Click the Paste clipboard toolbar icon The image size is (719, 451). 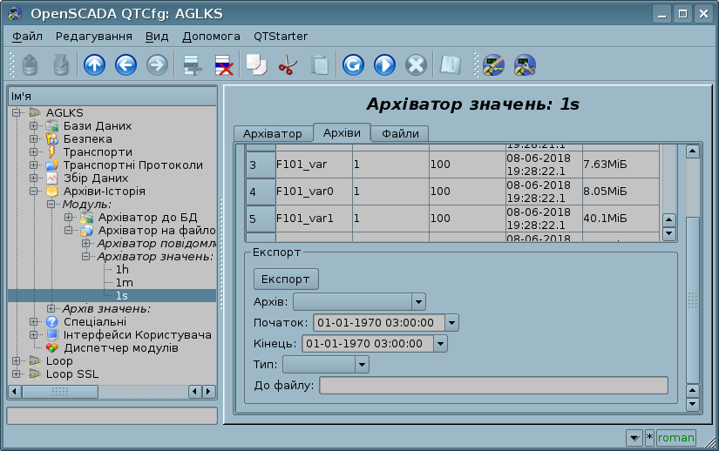pyautogui.click(x=320, y=64)
